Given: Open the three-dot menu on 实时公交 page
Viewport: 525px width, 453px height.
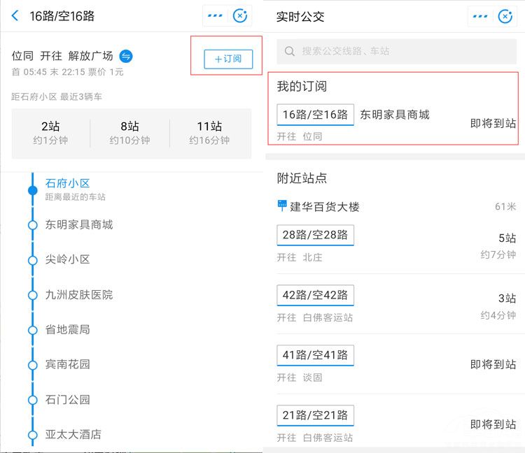Looking at the screenshot, I should coord(480,16).
